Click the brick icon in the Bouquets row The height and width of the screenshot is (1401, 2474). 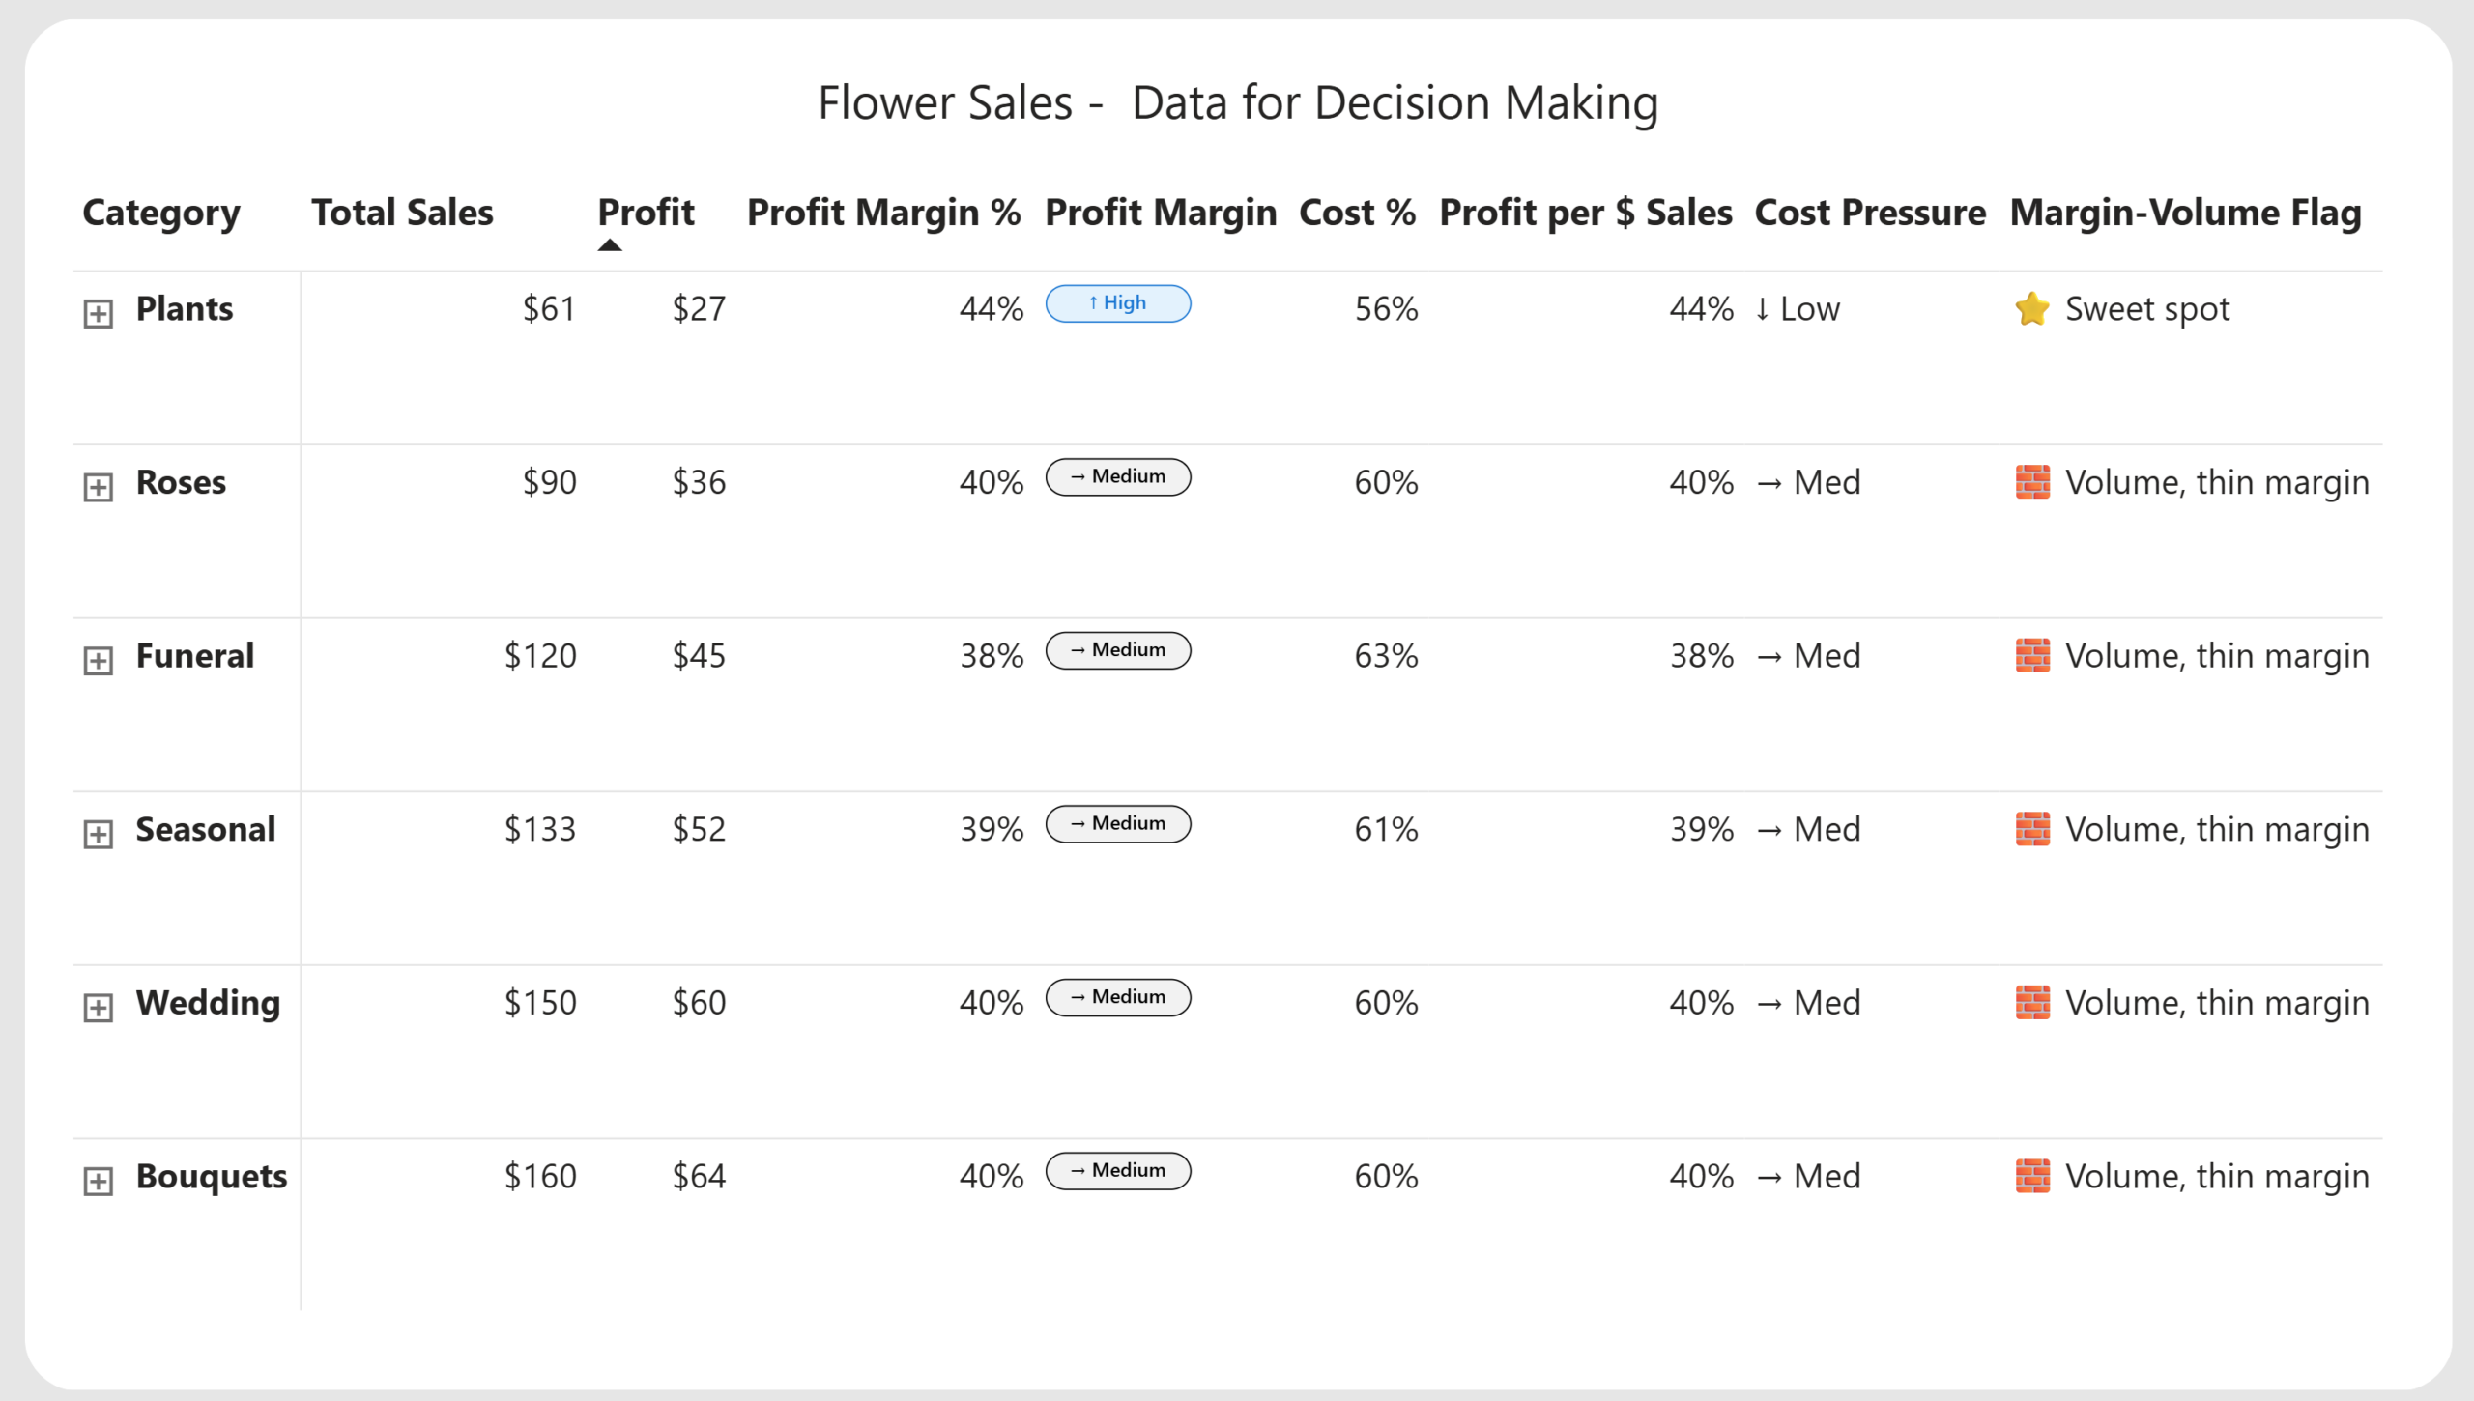(2032, 1176)
